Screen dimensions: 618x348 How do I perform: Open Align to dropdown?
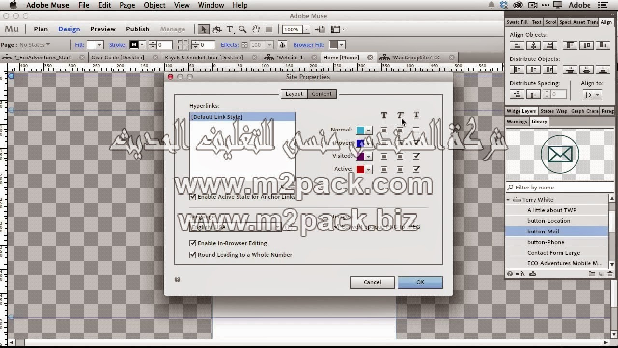592,95
